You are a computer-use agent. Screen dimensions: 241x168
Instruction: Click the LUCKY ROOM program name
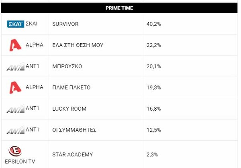pyautogui.click(x=69, y=109)
